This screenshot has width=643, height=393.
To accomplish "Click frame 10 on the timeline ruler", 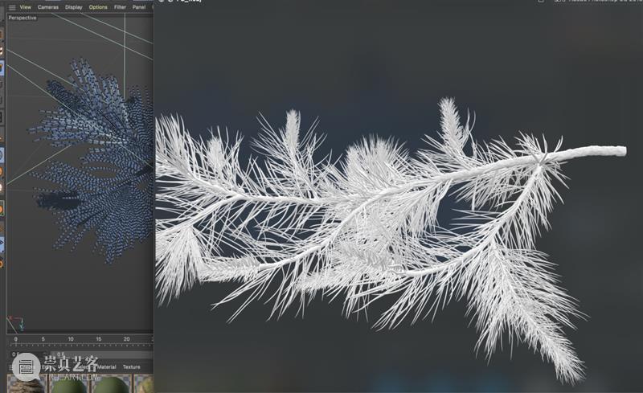I will pos(71,339).
